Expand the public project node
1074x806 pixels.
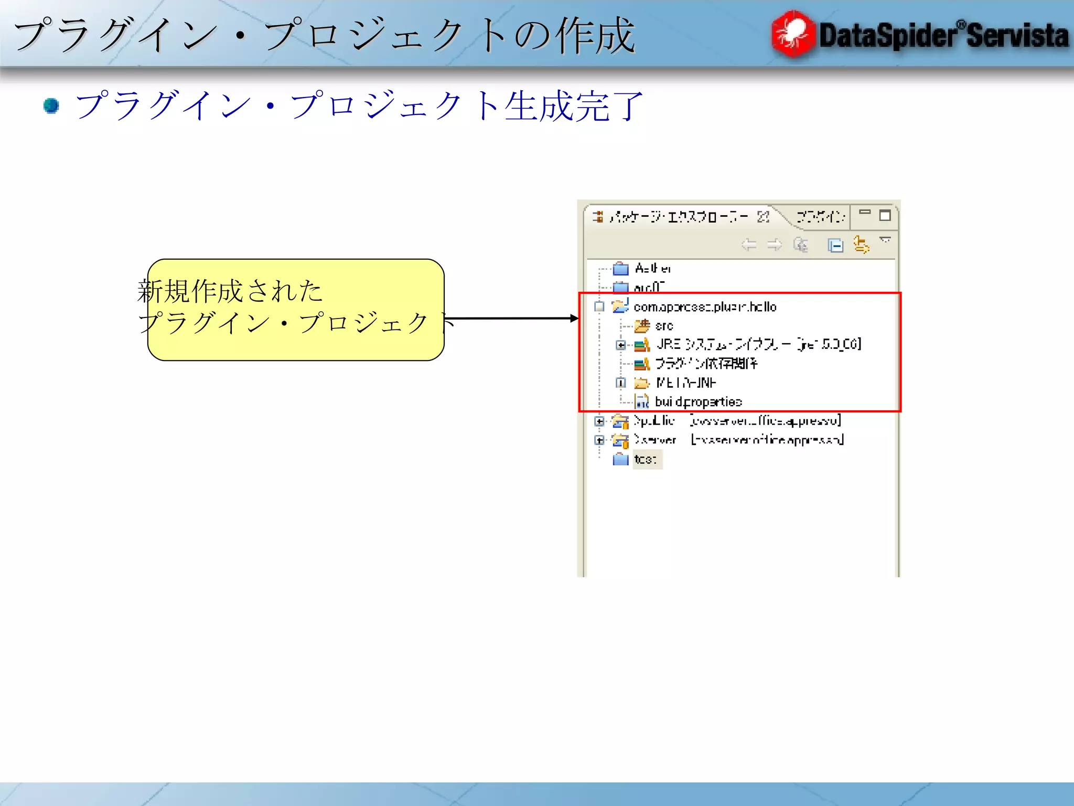tap(599, 421)
